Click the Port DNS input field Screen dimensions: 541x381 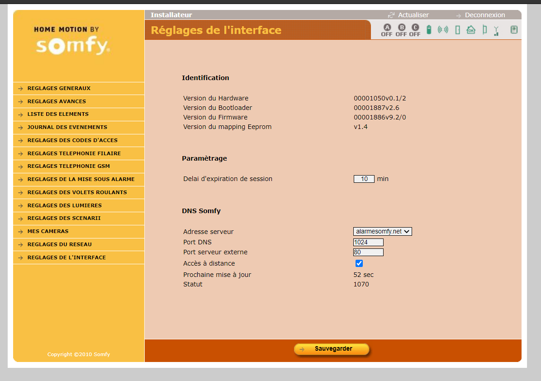(x=368, y=242)
